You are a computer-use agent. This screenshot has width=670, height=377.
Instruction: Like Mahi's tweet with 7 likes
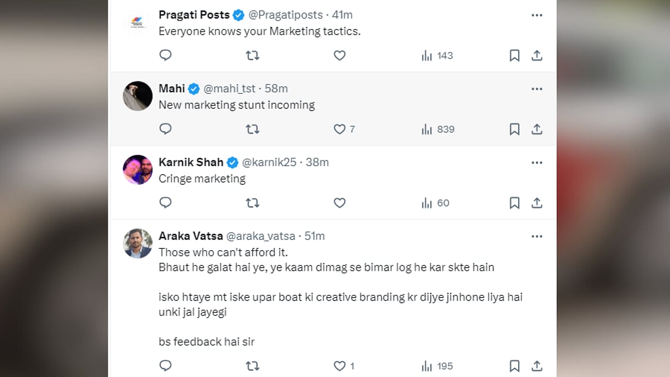click(340, 129)
